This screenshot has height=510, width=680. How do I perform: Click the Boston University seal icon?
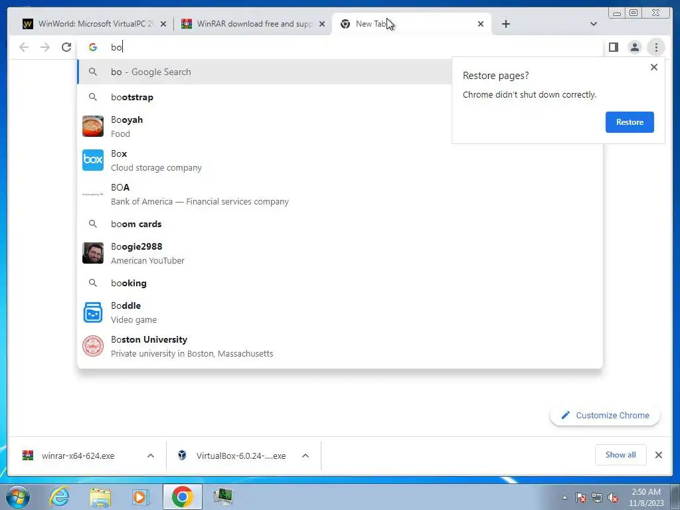(x=93, y=345)
